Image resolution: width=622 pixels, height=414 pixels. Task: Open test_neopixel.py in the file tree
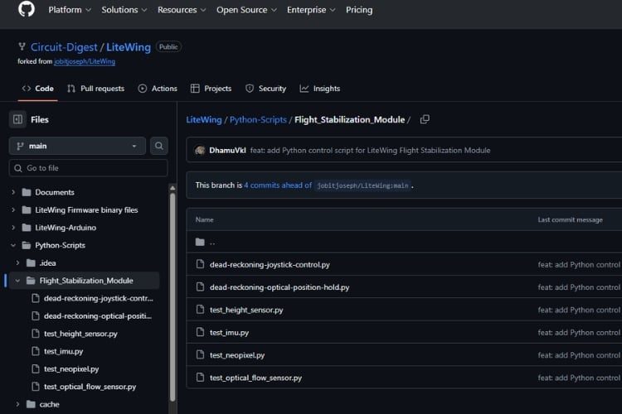71,368
